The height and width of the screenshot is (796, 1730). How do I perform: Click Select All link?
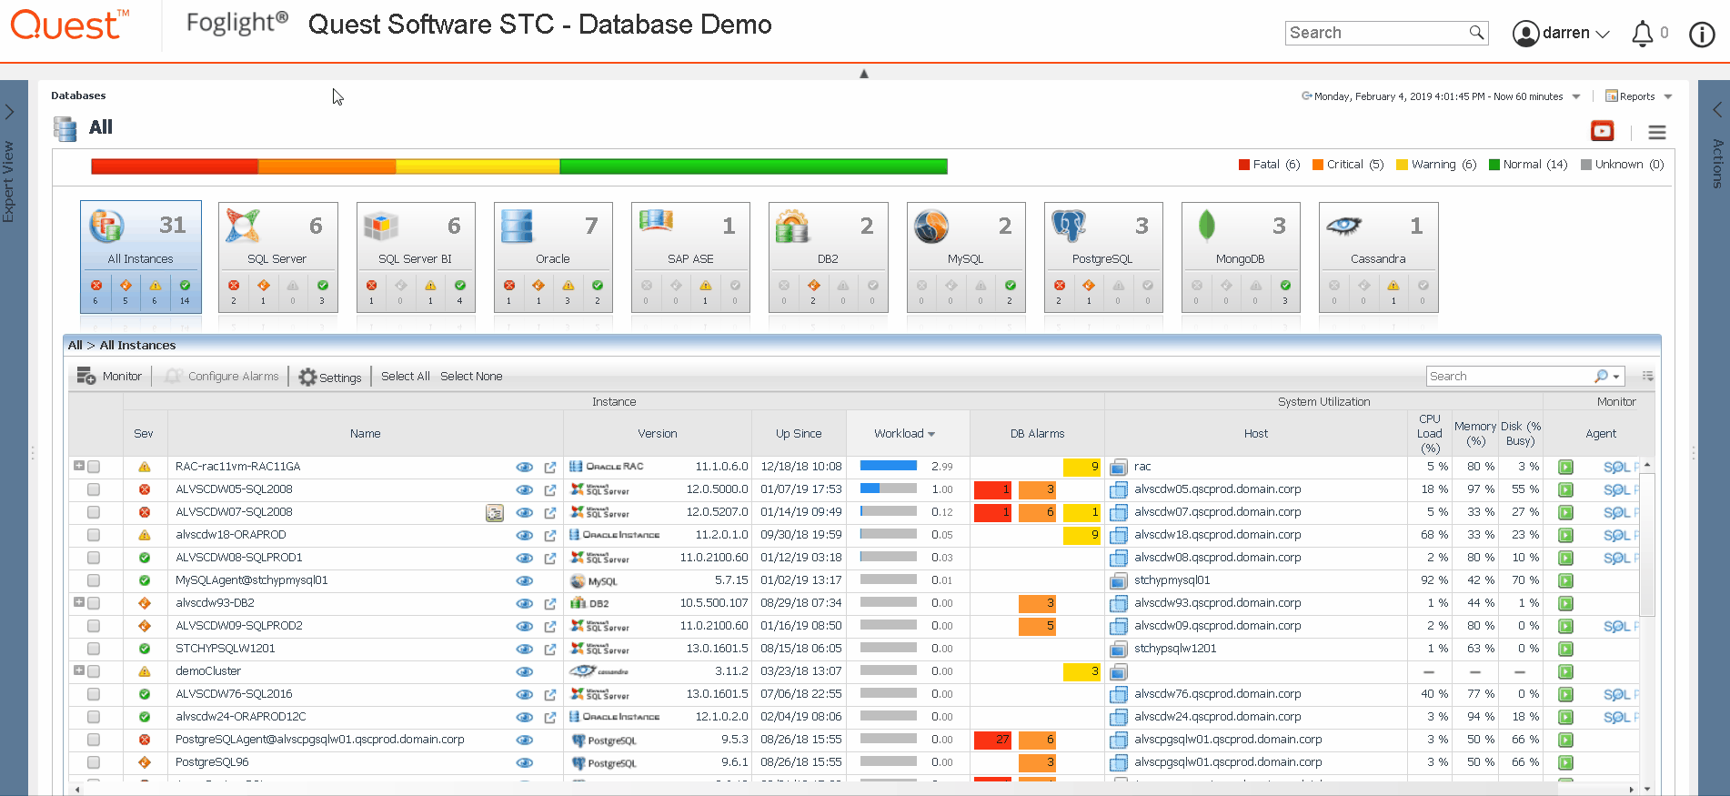click(406, 376)
